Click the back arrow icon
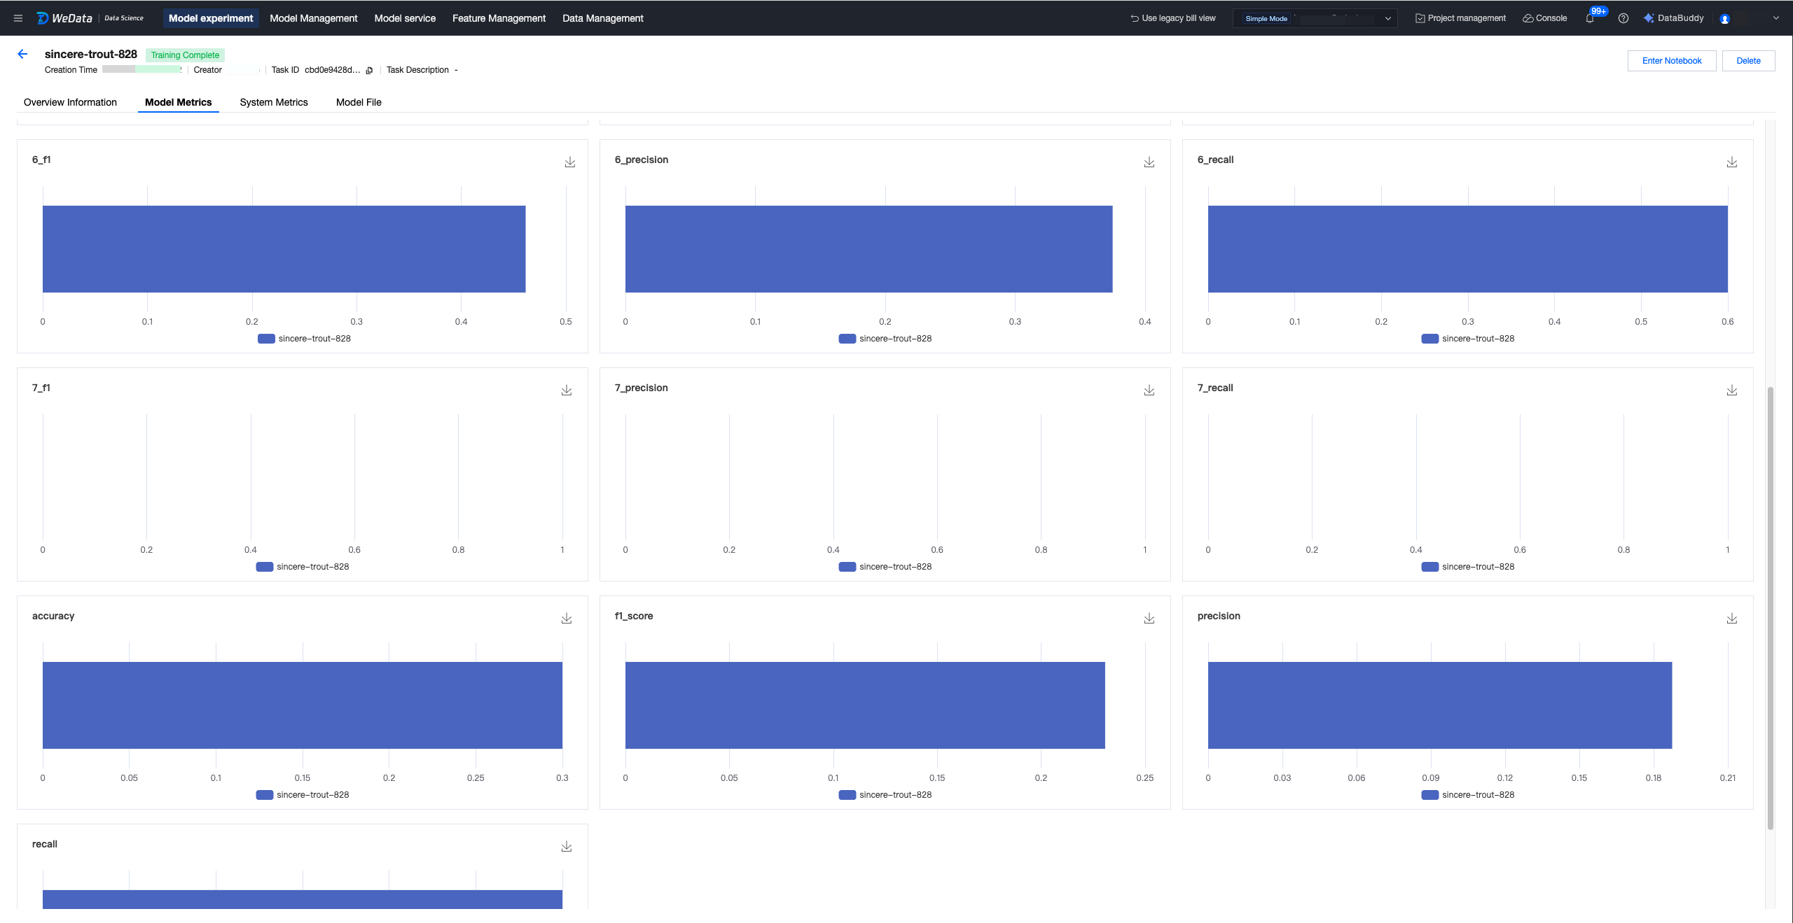1793x923 pixels. pyautogui.click(x=22, y=54)
